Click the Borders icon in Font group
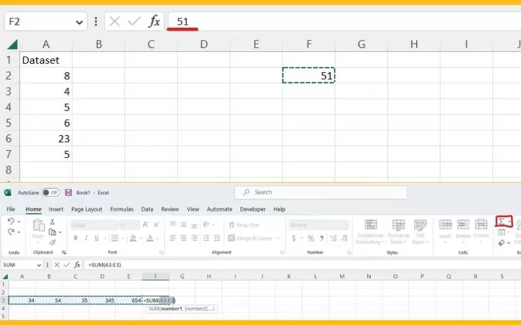Screen dimensions: 521x325 115,238
